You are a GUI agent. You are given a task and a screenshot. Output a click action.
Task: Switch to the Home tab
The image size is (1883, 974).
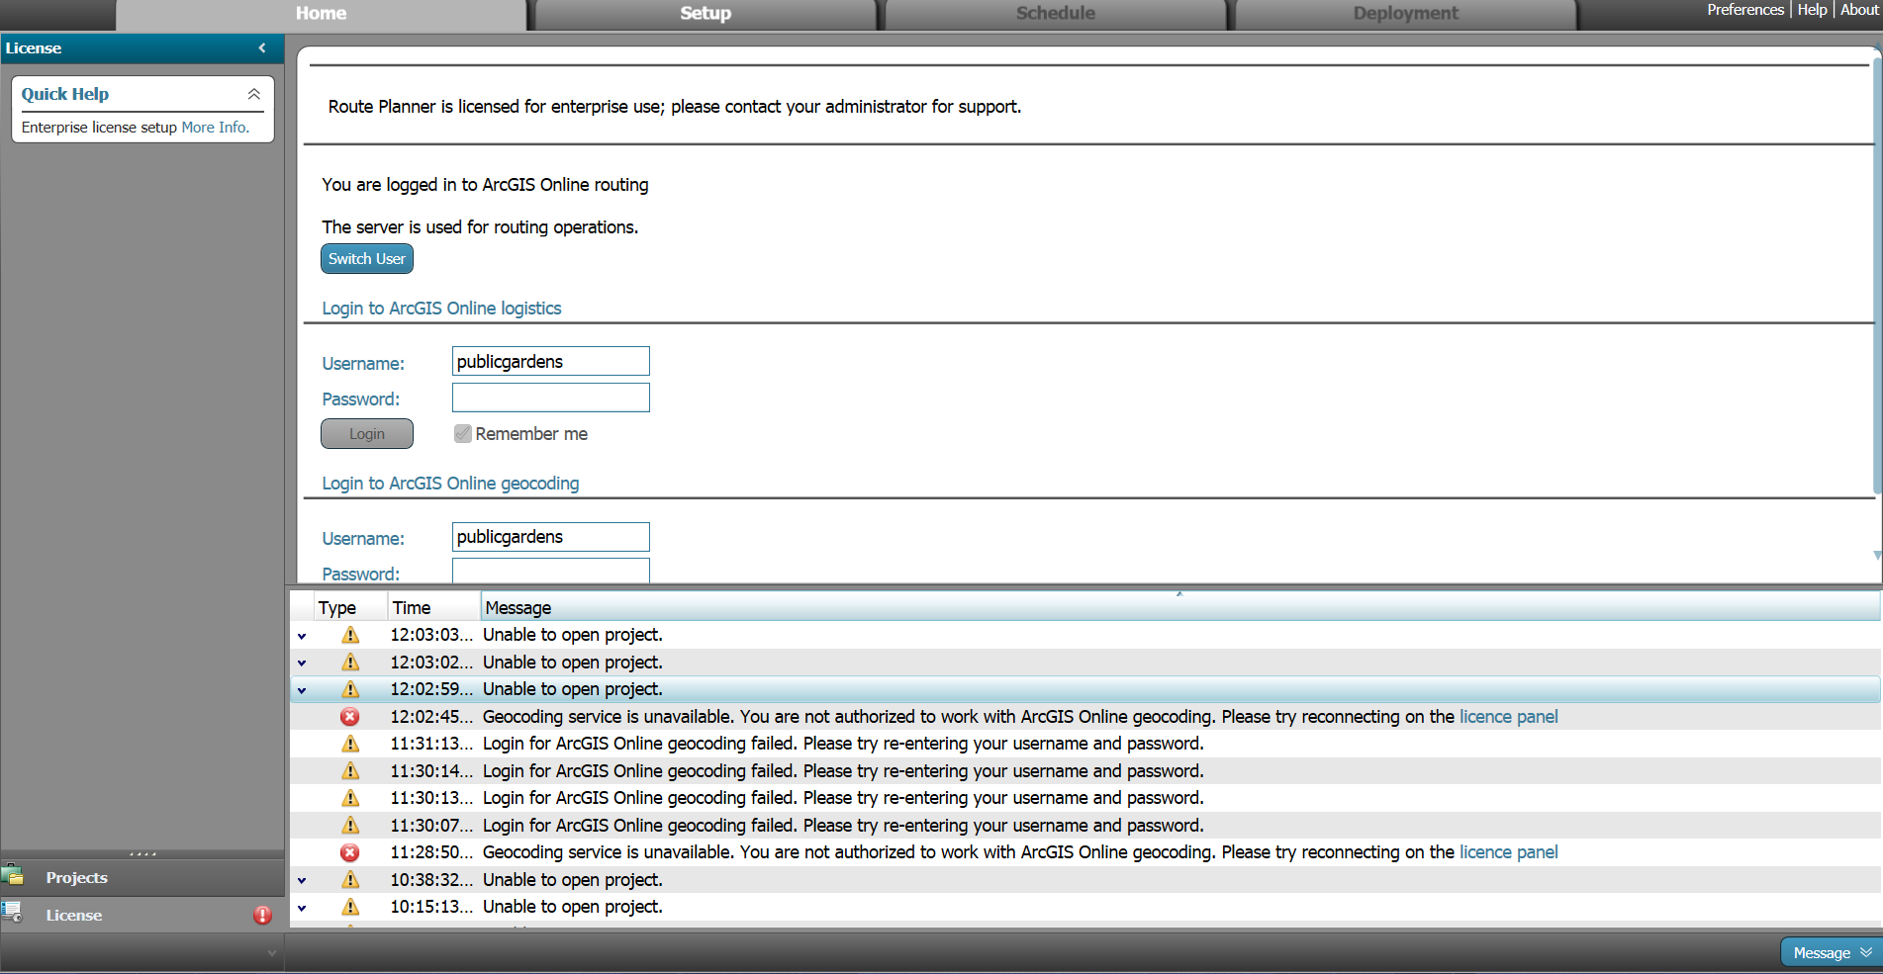(x=321, y=14)
